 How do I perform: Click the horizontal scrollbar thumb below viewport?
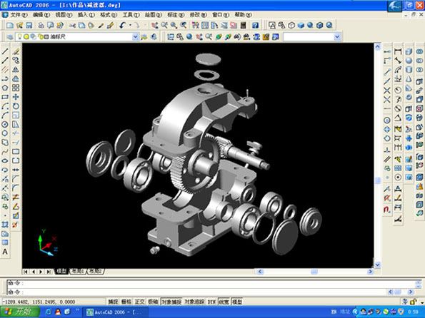coord(314,272)
